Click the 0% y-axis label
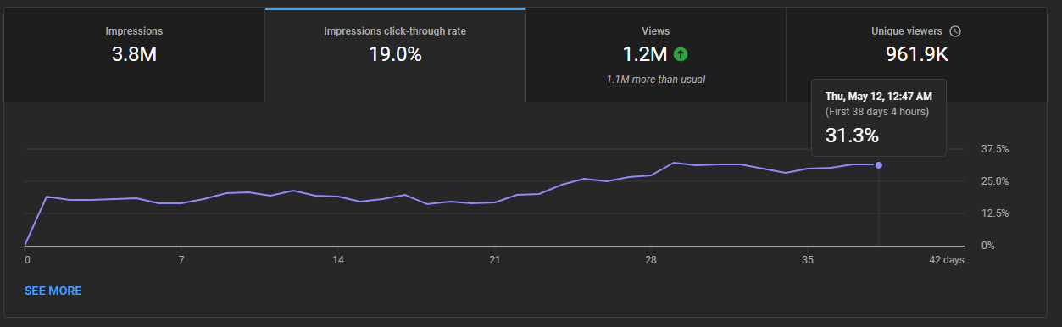This screenshot has width=1062, height=327. (987, 246)
